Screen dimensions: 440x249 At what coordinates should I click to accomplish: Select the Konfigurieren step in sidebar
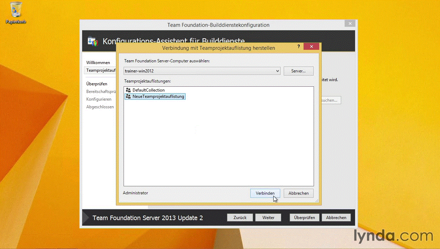tap(99, 99)
